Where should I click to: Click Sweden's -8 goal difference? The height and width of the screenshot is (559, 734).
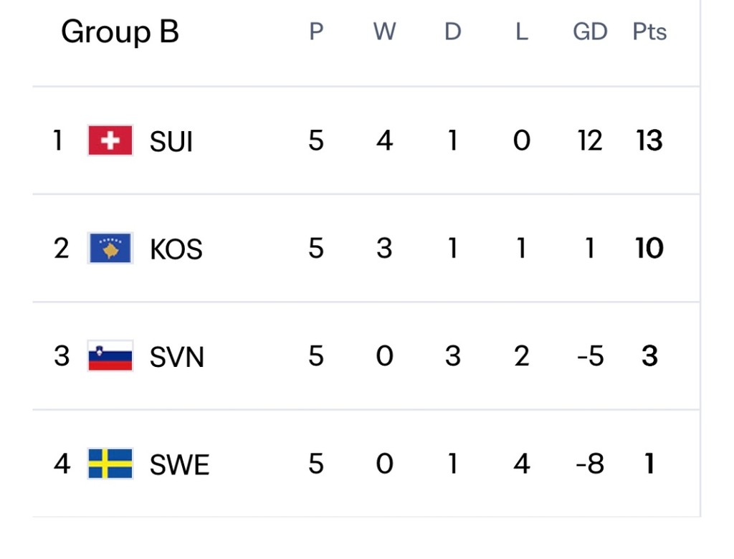click(590, 464)
